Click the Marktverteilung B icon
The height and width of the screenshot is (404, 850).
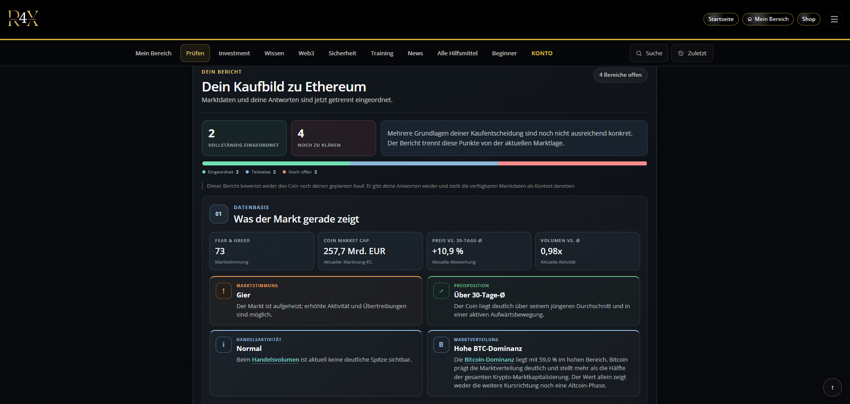(x=441, y=345)
